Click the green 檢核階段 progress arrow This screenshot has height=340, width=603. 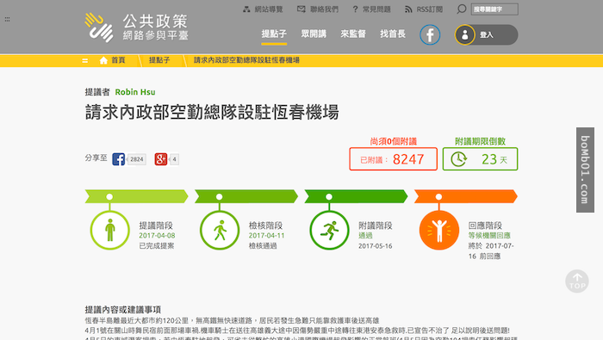coord(246,196)
